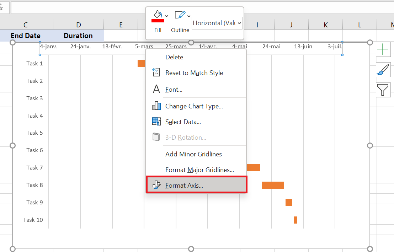Open the Chart Filters funnel button
The image size is (394, 252).
click(x=383, y=90)
